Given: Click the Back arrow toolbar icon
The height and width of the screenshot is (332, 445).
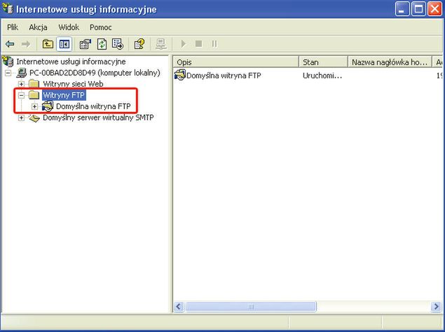Looking at the screenshot, I should [x=10, y=44].
